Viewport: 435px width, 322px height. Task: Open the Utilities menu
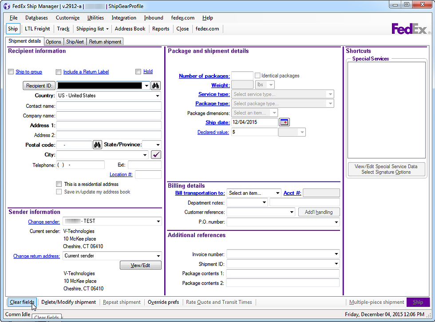[x=95, y=18]
